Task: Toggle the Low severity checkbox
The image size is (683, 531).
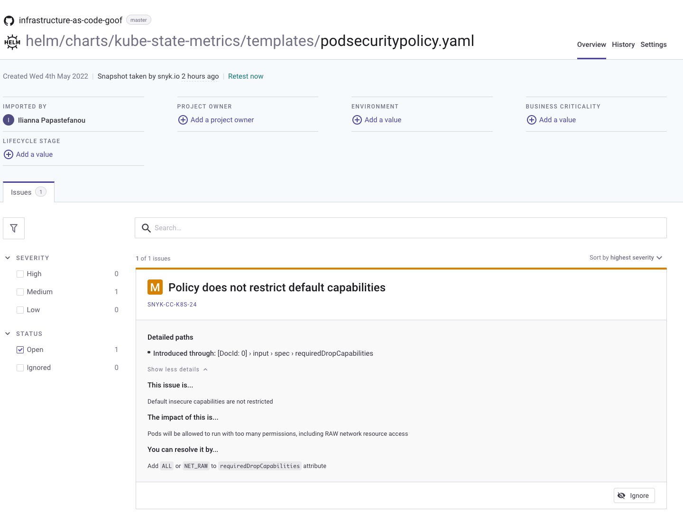Action: click(20, 310)
